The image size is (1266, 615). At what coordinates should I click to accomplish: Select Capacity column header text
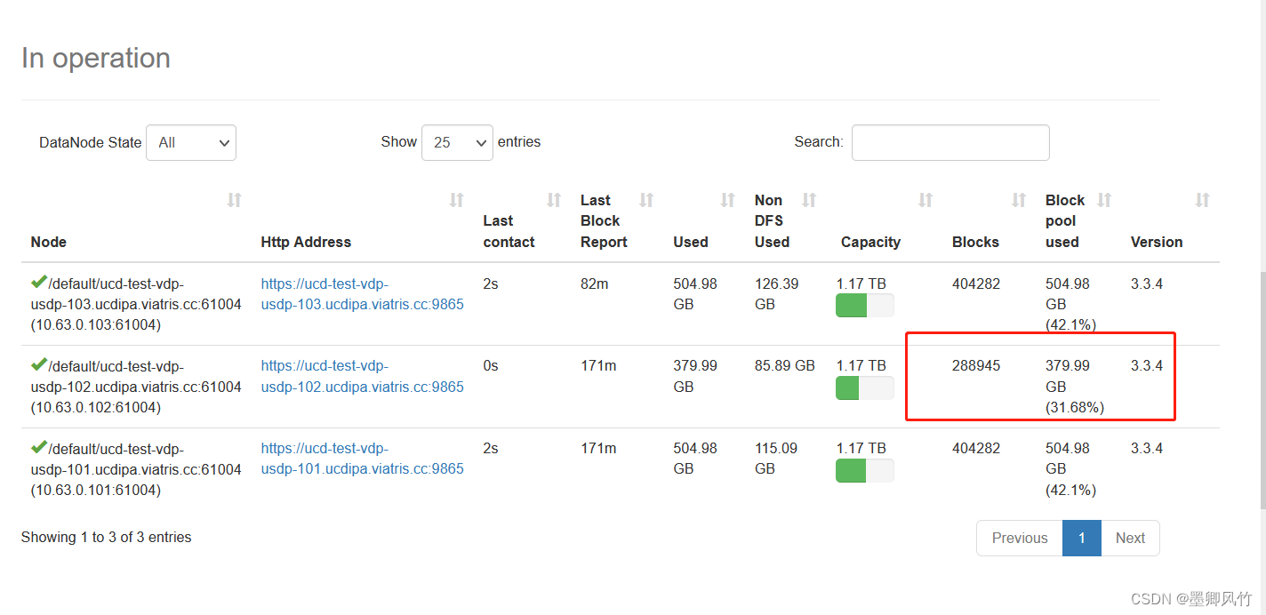tap(870, 242)
